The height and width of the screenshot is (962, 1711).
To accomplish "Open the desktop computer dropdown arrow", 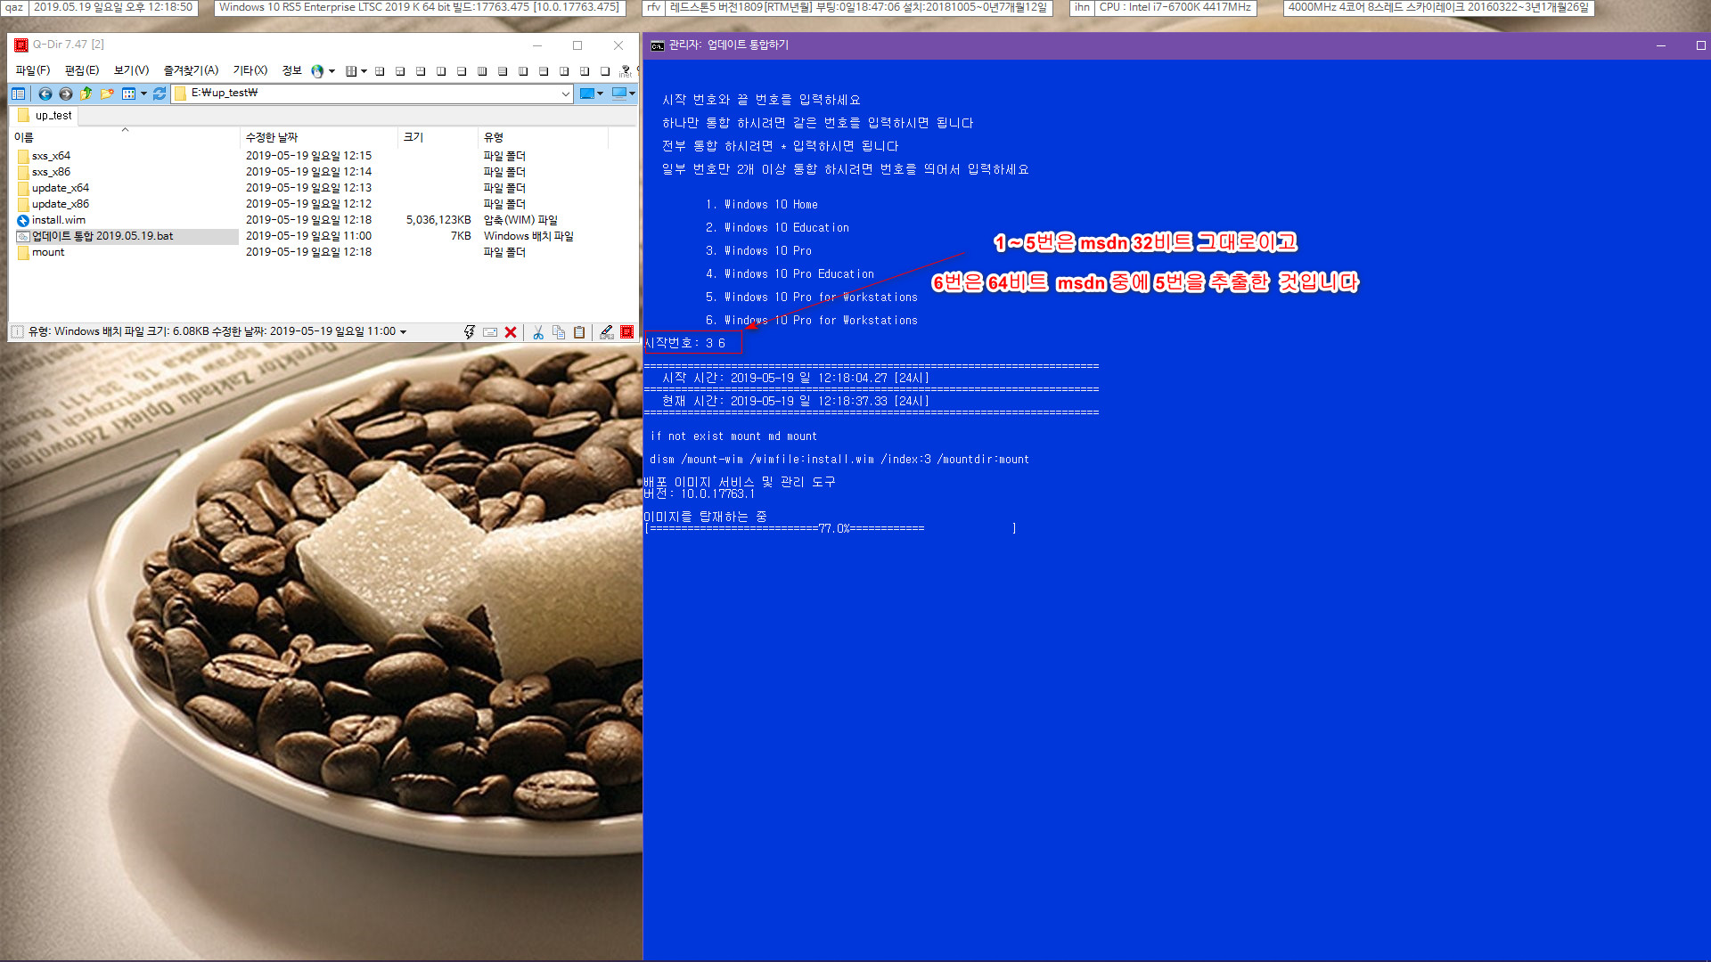I will coord(632,94).
